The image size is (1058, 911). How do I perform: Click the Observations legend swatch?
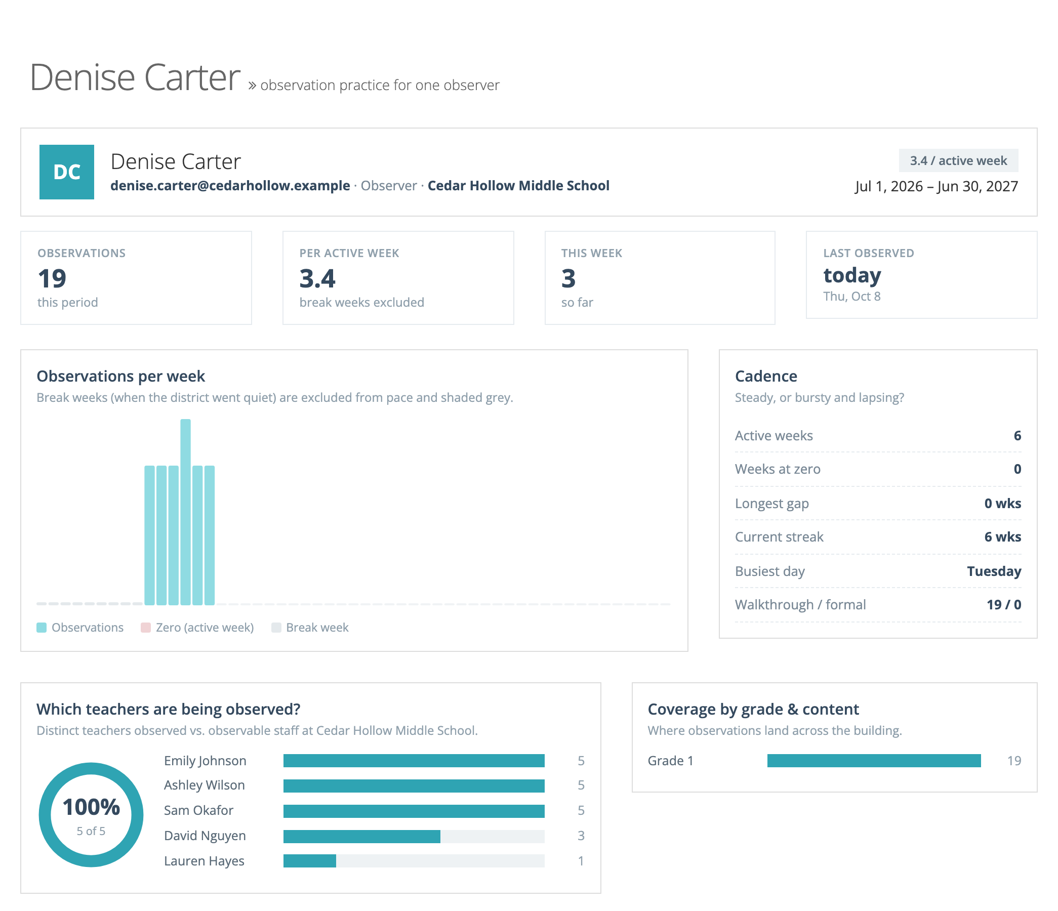[x=42, y=628]
